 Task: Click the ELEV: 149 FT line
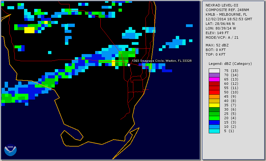pyautogui.click(x=217, y=33)
